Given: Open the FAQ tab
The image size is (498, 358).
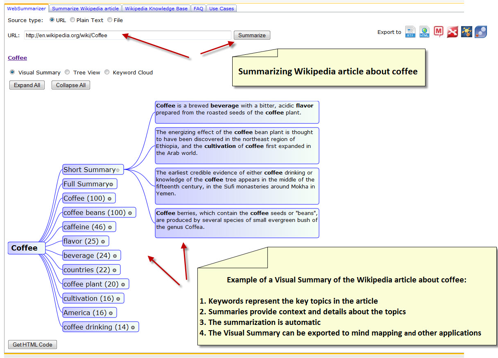Looking at the screenshot, I should pyautogui.click(x=198, y=8).
